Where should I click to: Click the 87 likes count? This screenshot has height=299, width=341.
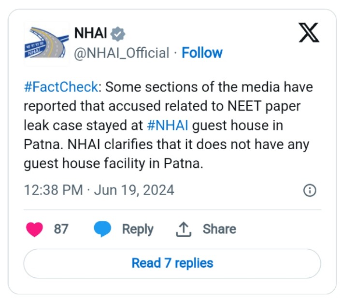pos(61,229)
